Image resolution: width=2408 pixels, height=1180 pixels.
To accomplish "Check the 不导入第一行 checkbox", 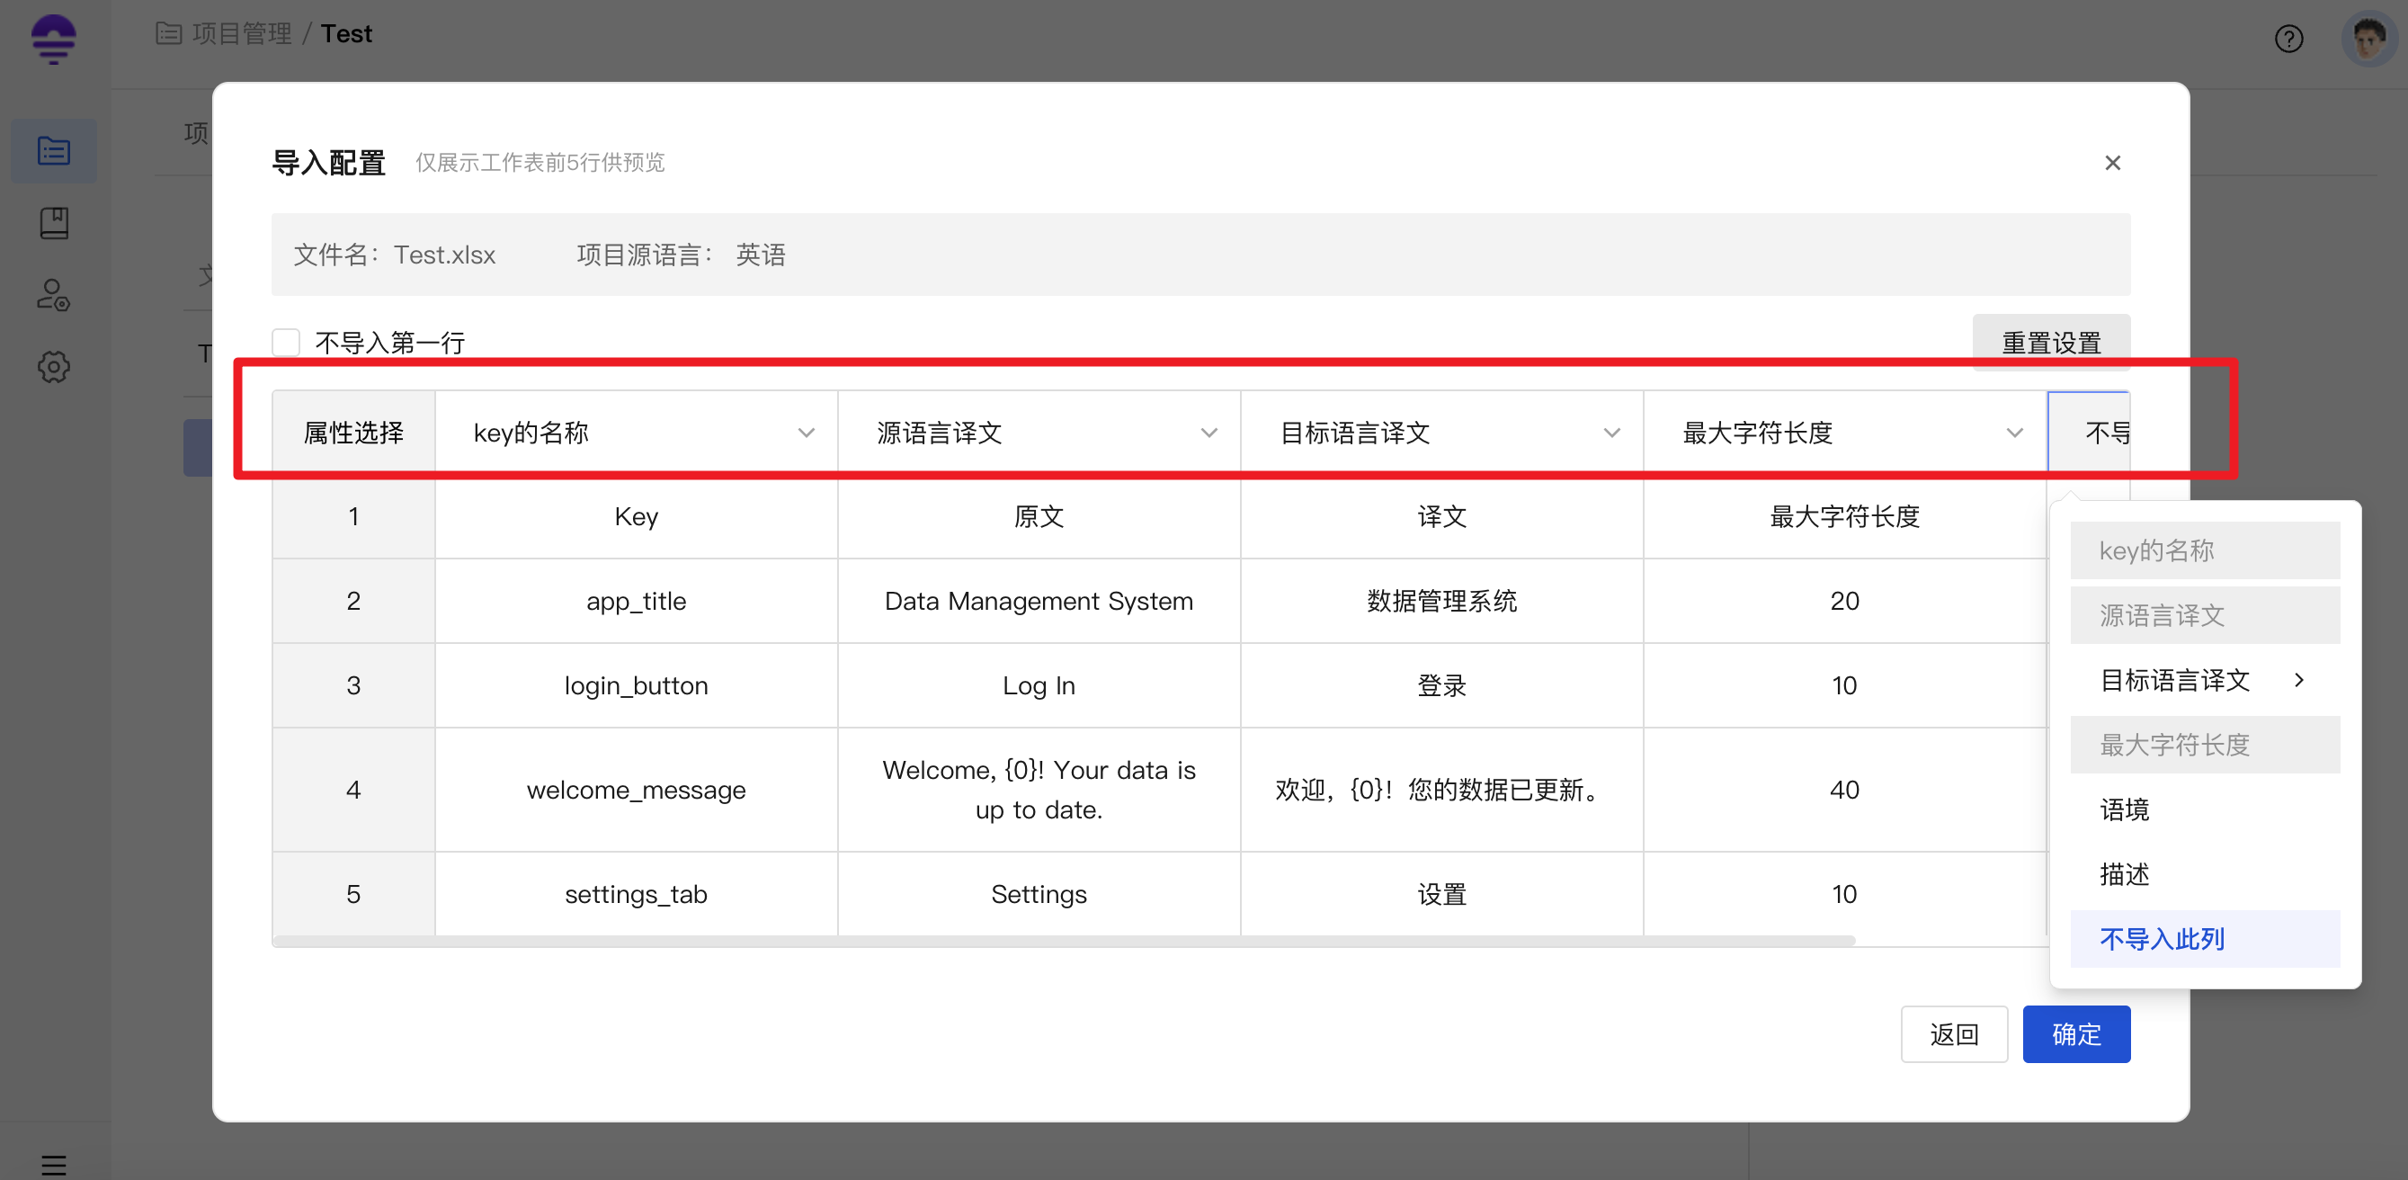I will pos(285,343).
